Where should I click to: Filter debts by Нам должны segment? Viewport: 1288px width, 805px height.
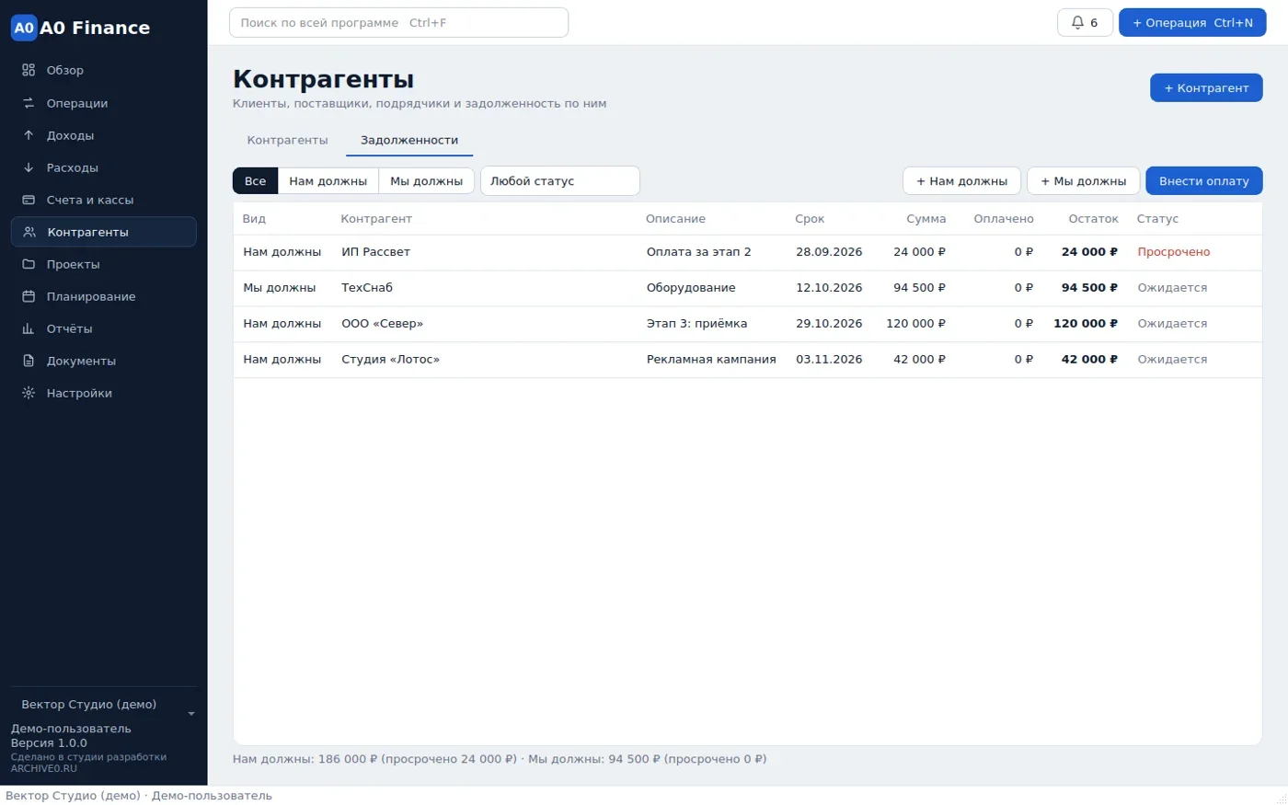[328, 181]
